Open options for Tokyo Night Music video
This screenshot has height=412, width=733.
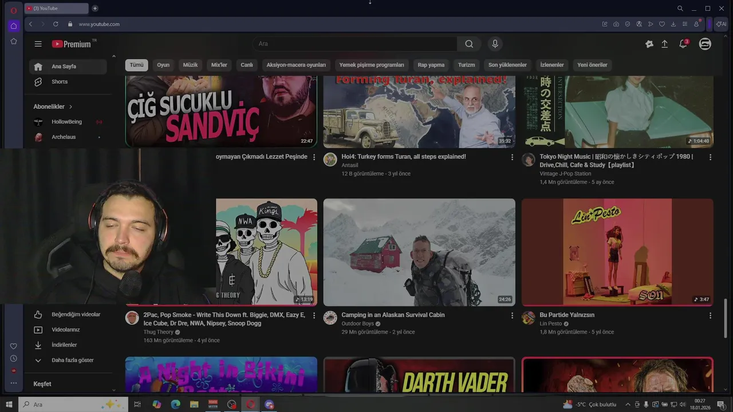click(x=710, y=157)
